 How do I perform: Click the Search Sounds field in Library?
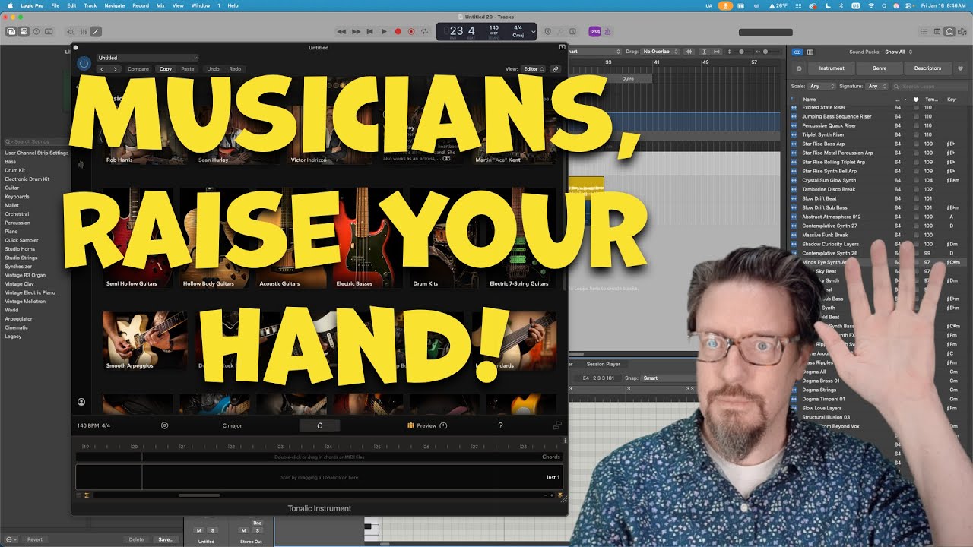36,141
